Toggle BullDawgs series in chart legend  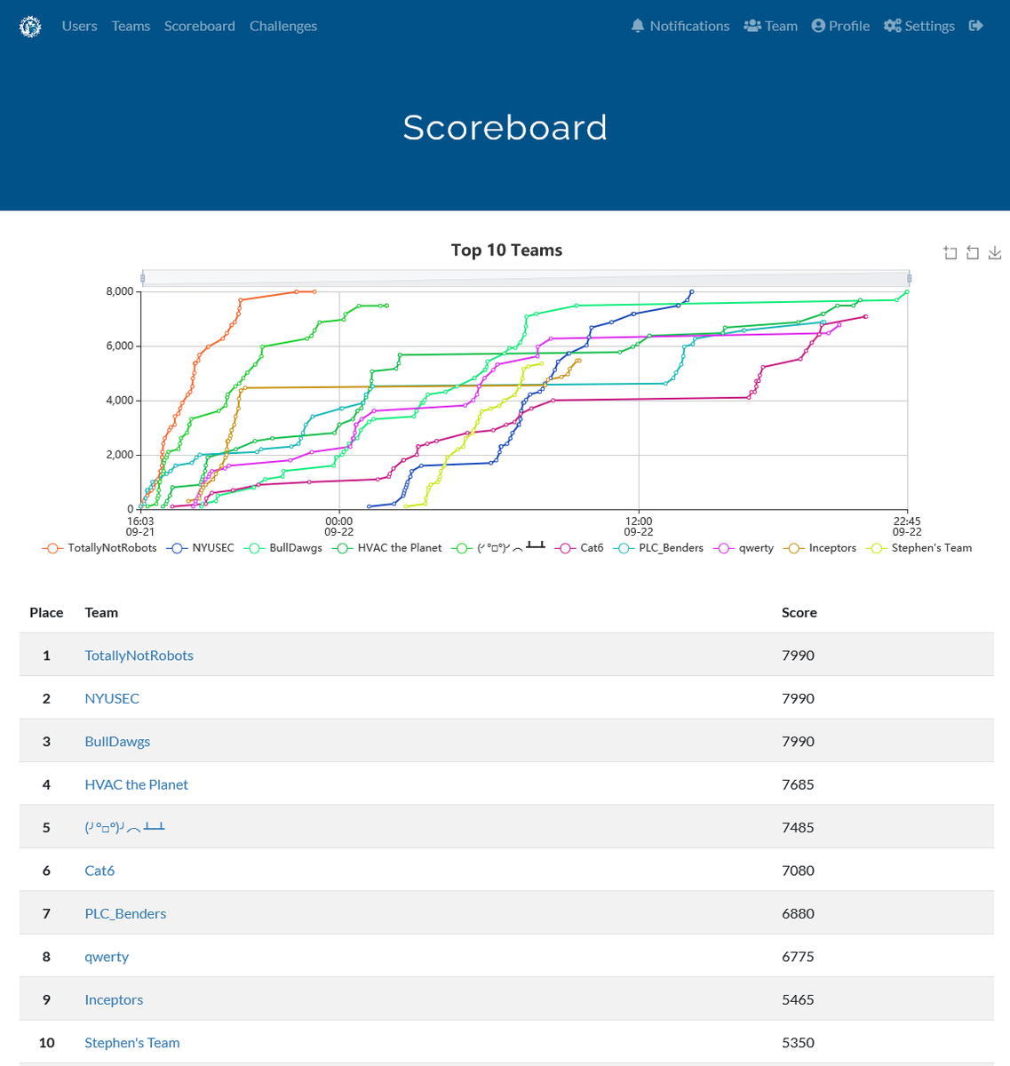pyautogui.click(x=283, y=548)
